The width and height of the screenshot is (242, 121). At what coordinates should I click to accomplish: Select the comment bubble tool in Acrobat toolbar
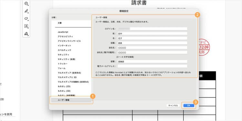[26, 4]
